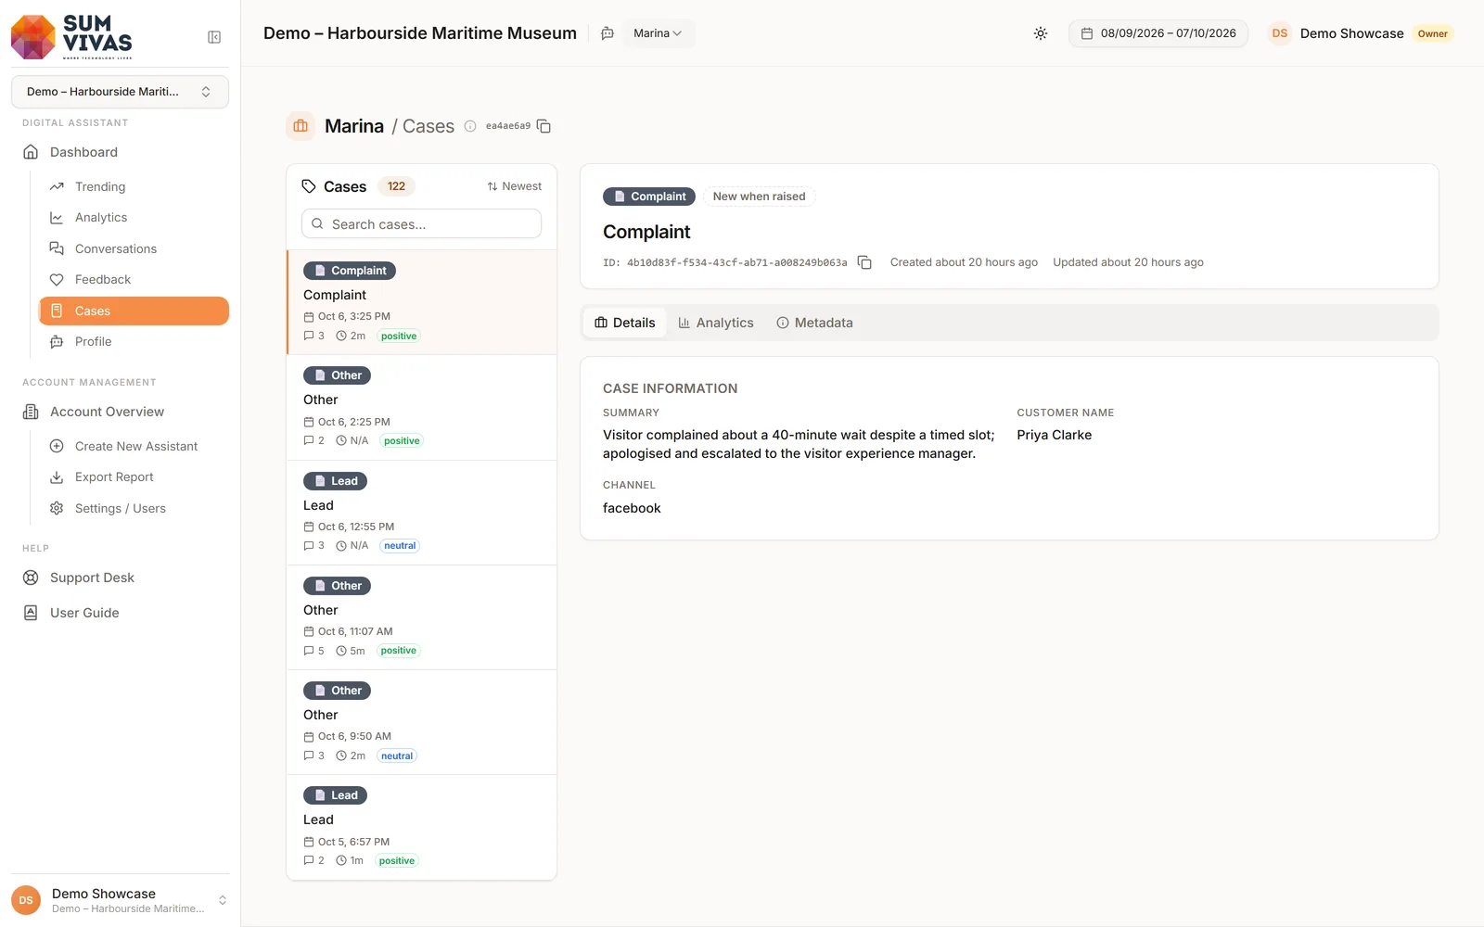
Task: Switch to the Metadata tab
Action: pos(814,323)
